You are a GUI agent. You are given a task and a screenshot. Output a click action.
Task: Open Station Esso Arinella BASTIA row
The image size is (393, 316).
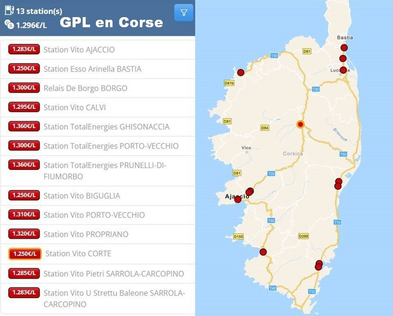pyautogui.click(x=98, y=69)
